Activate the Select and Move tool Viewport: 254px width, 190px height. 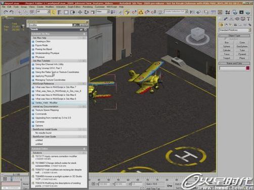pyautogui.click(x=80, y=12)
